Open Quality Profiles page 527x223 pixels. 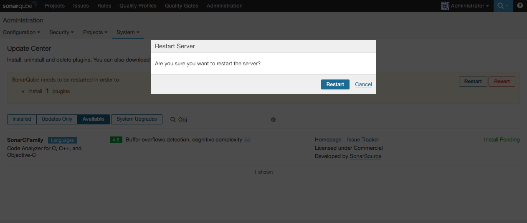[138, 6]
